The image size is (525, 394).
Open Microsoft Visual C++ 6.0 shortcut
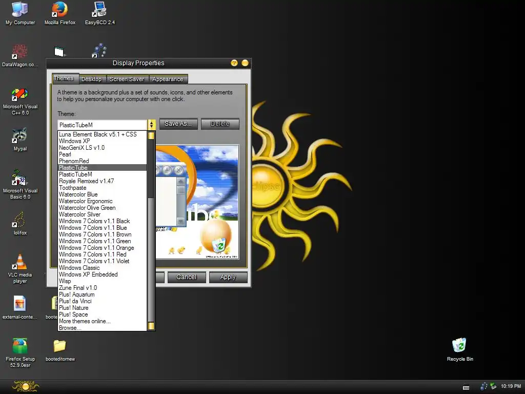pyautogui.click(x=20, y=101)
